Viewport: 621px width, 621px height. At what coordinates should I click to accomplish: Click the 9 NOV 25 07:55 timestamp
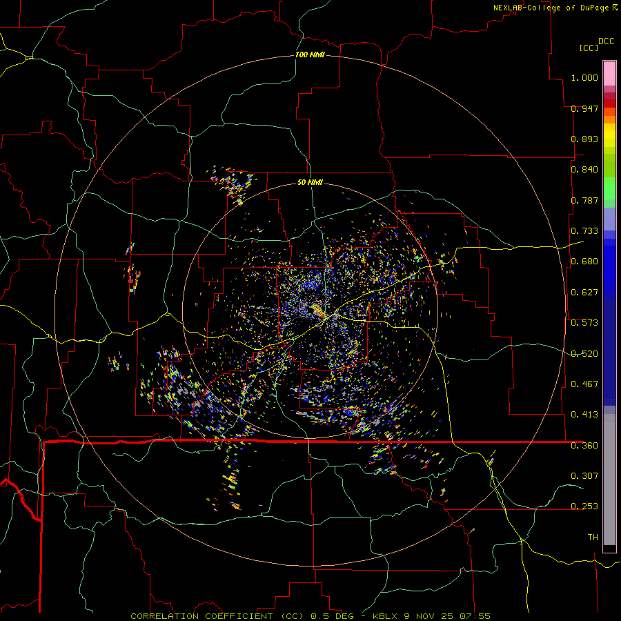pyautogui.click(x=447, y=616)
